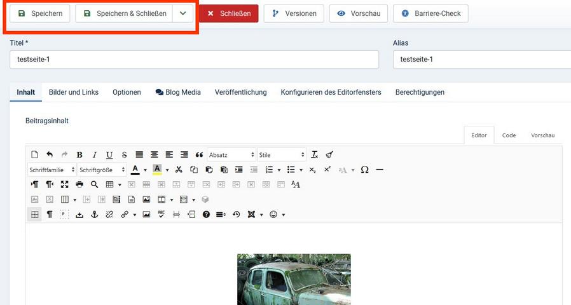Toggle visual blocks display
This screenshot has height=305, width=571.
[64, 214]
